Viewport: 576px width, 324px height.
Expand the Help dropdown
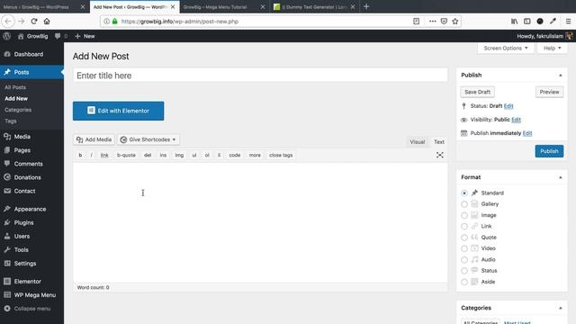click(x=552, y=48)
